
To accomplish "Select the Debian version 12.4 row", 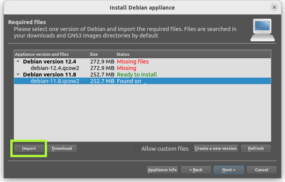I will pyautogui.click(x=142, y=62).
